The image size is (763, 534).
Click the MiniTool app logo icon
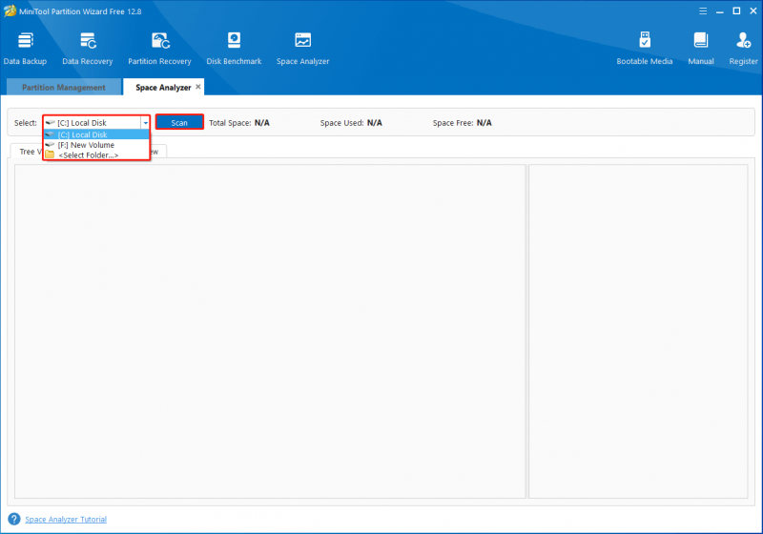tap(10, 10)
